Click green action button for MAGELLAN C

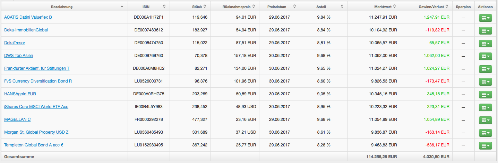click(x=485, y=120)
